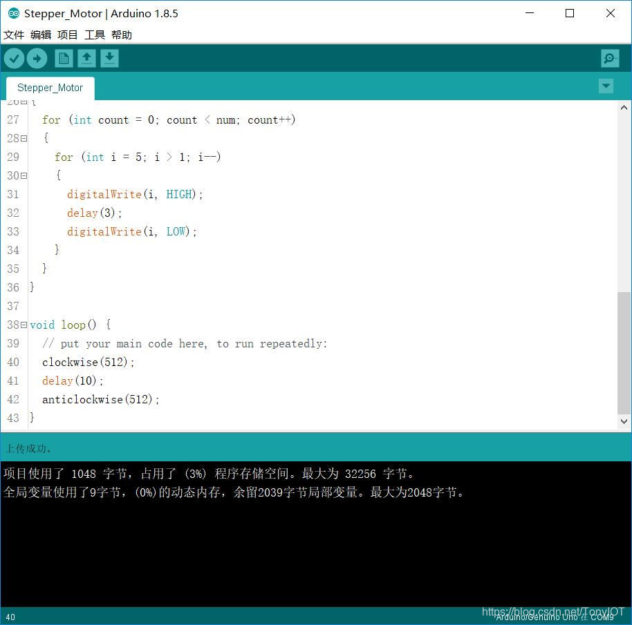The width and height of the screenshot is (632, 625).
Task: Click the void loop() declaration
Action: (x=70, y=325)
